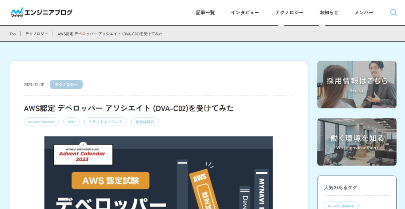The image size is (405, 209).
Task: Click the article title AWS認定 デベロッパー アソシエイト
Action: click(x=129, y=108)
